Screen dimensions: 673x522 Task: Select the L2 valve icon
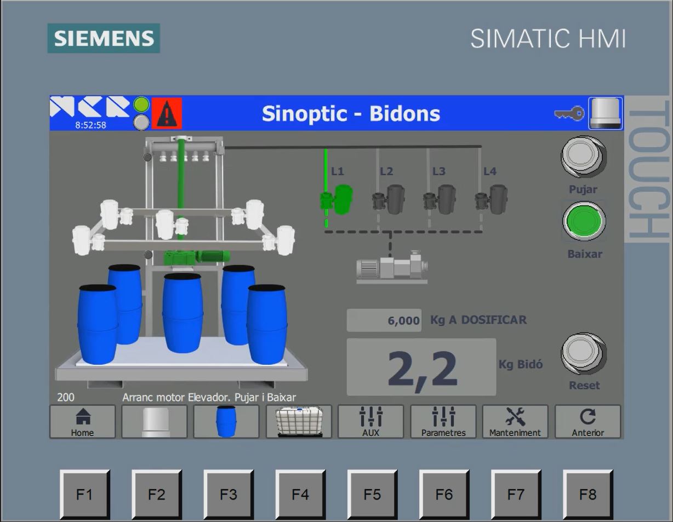389,200
